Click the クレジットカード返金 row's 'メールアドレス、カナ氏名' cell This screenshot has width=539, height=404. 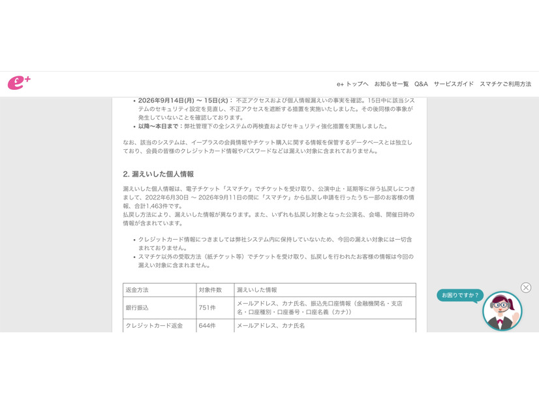(x=325, y=326)
